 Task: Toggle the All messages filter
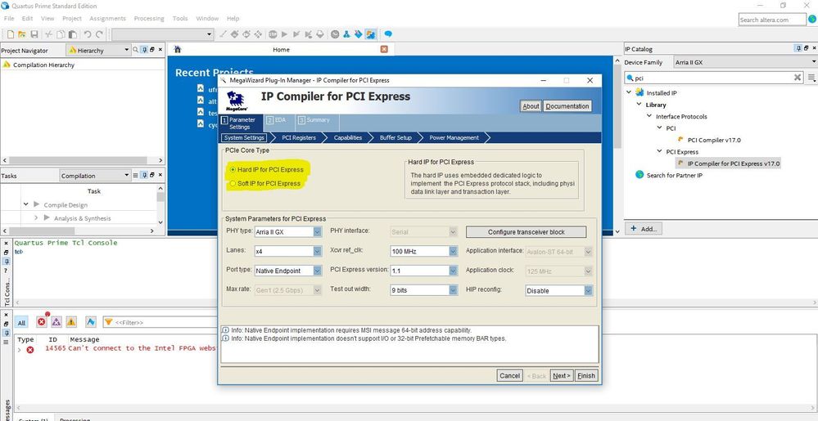[21, 323]
